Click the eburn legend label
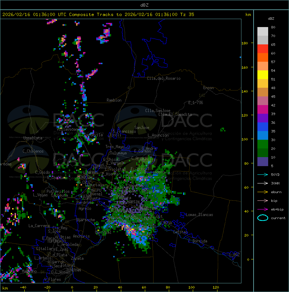Screen dimensions: 289x292 pos(276,192)
